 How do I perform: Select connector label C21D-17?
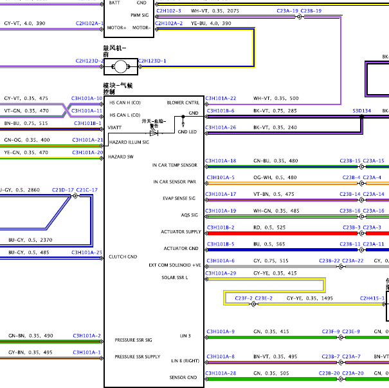(x=63, y=190)
